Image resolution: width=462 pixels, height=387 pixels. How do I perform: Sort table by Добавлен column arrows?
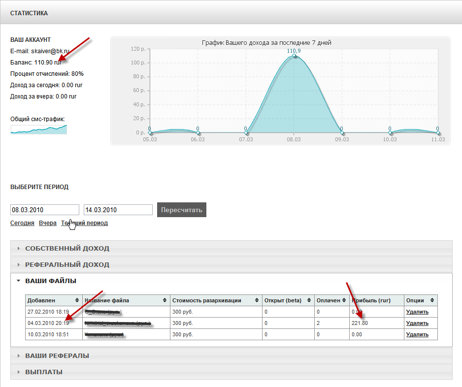click(x=77, y=300)
